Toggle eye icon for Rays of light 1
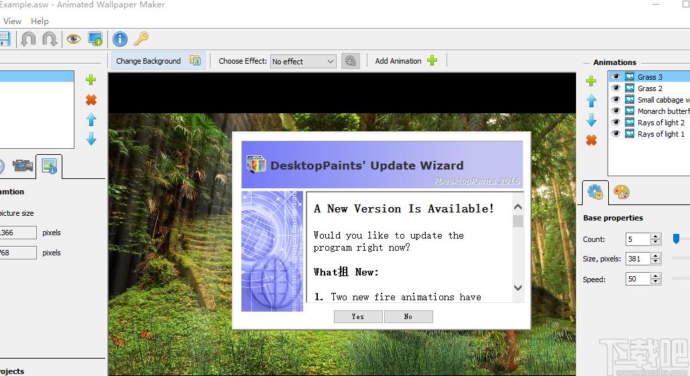Screen dimensions: 690x376 point(616,134)
